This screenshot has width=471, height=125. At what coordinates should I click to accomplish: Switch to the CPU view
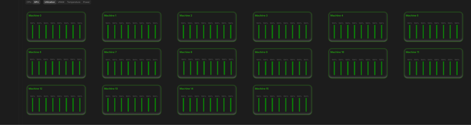29,2
